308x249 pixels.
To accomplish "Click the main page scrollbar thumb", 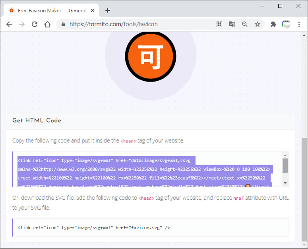I will point(304,189).
